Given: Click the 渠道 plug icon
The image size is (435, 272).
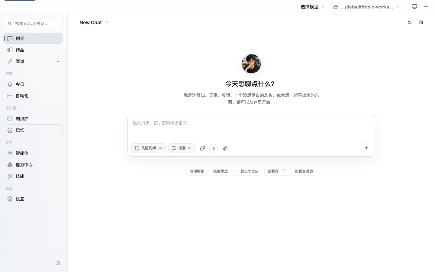Looking at the screenshot, I should (10, 61).
